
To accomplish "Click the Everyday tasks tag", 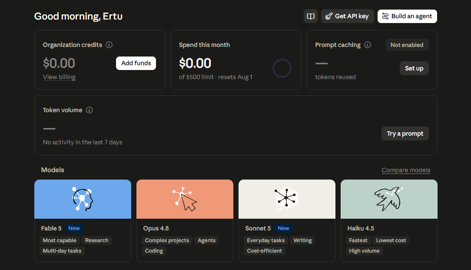I will (265, 240).
